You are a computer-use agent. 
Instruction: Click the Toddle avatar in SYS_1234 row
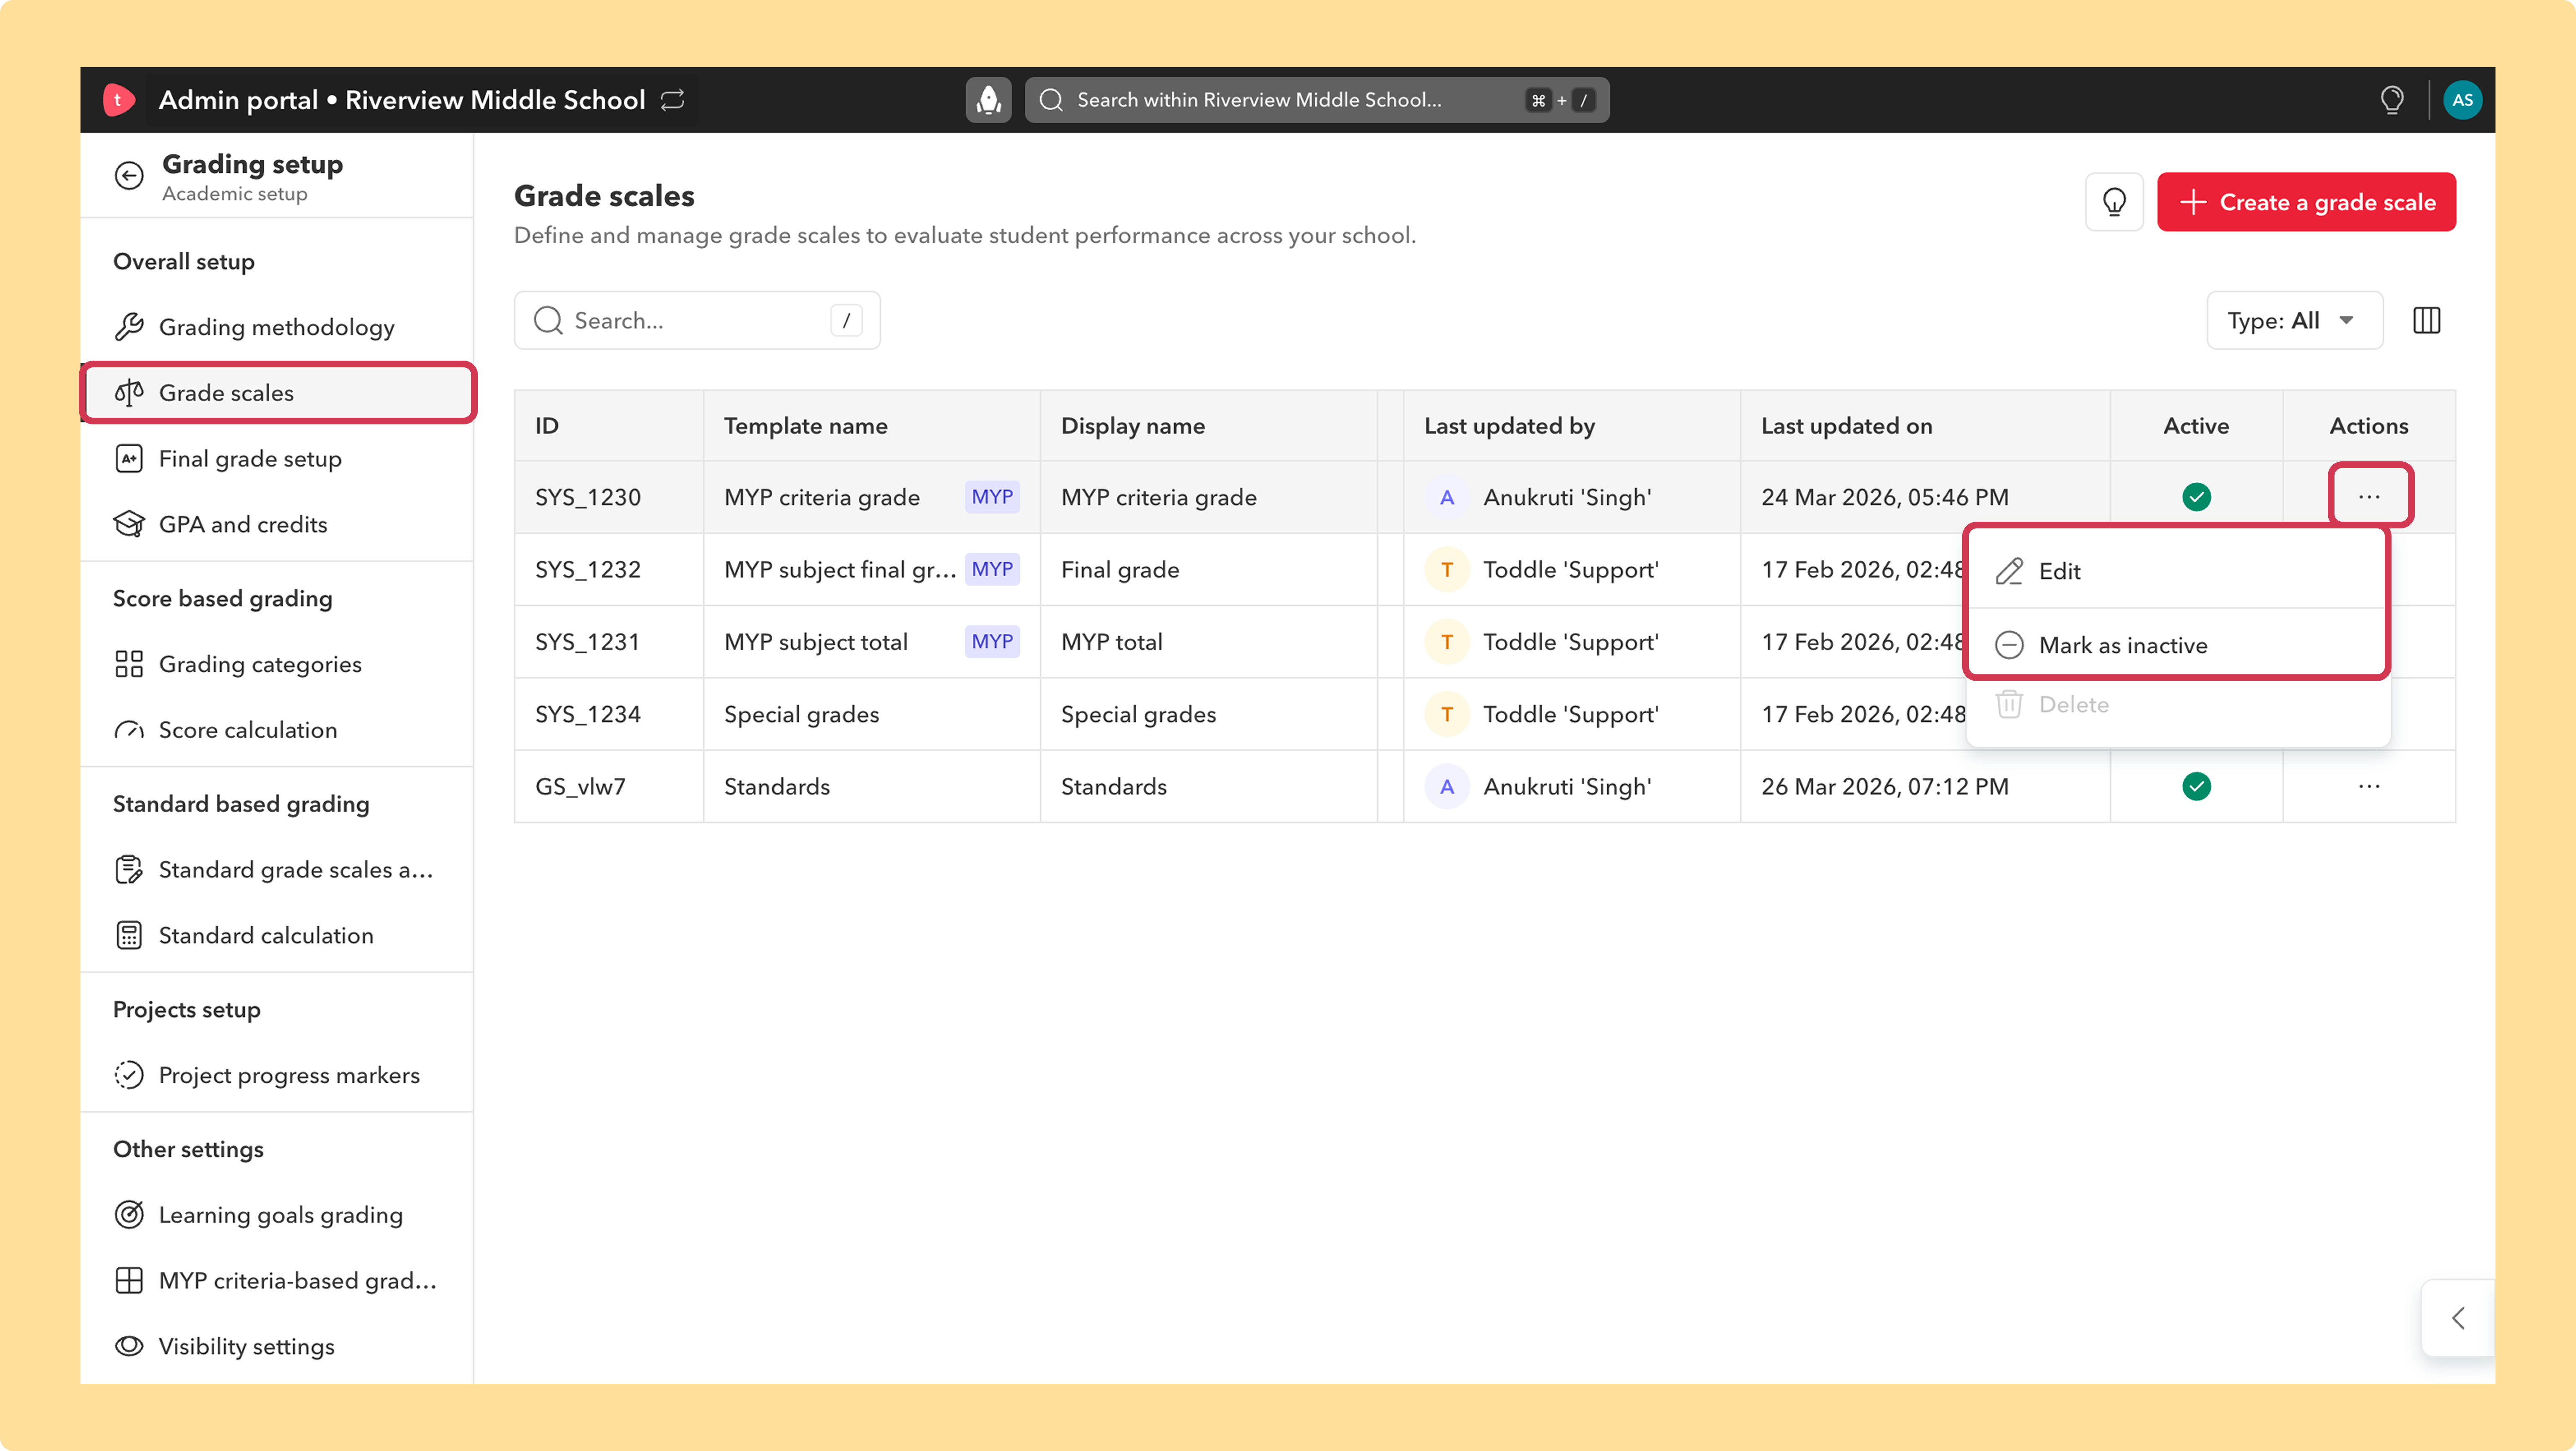click(x=1446, y=714)
